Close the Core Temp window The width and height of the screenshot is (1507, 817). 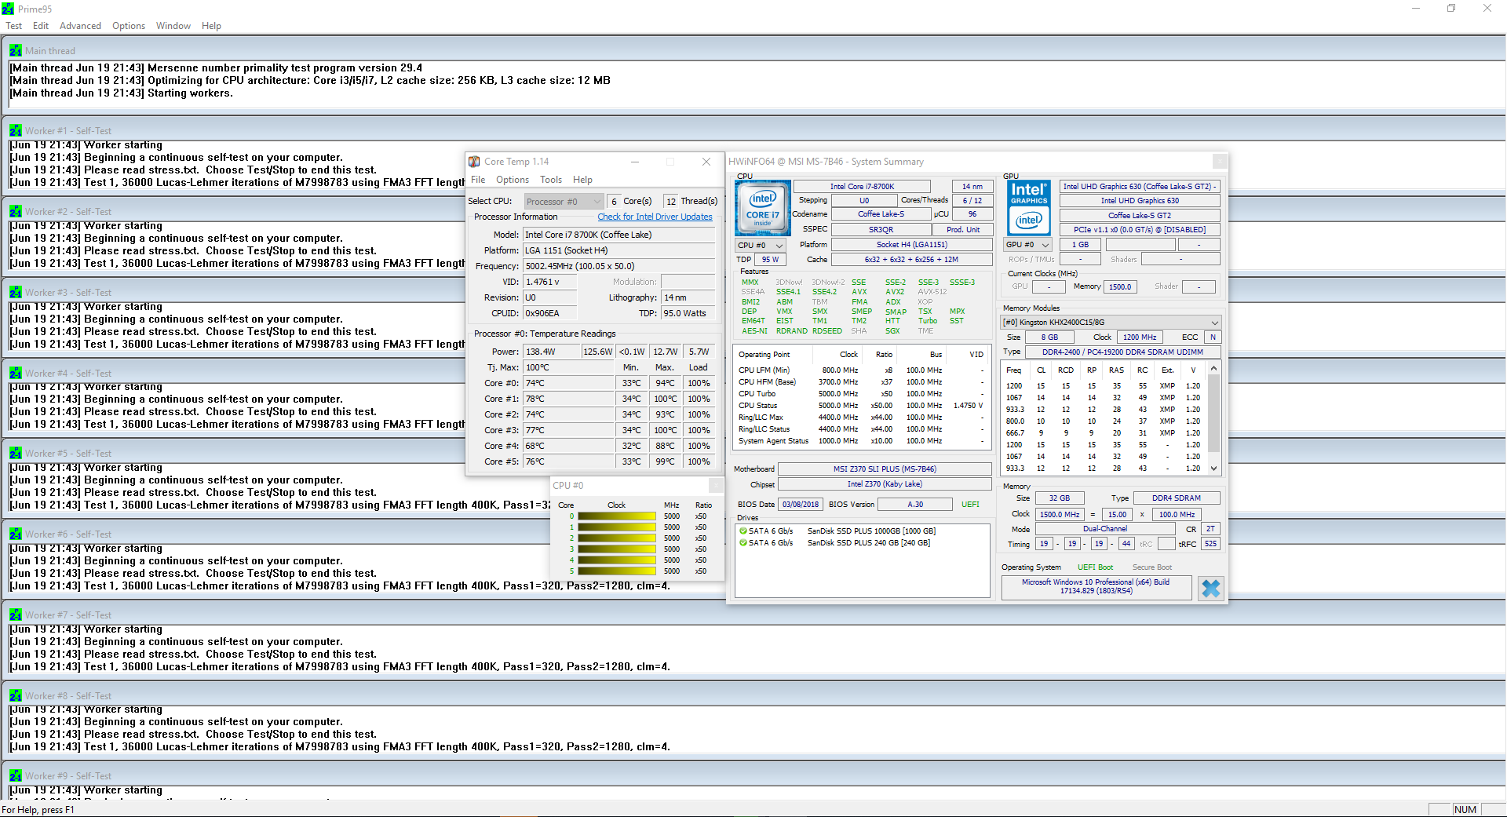pyautogui.click(x=706, y=162)
